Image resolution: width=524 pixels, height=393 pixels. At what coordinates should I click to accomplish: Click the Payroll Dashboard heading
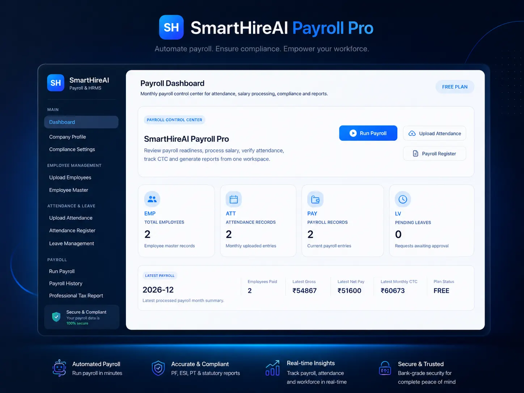click(172, 83)
